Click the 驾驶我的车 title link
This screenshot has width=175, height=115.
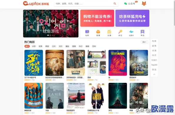pos(71,110)
